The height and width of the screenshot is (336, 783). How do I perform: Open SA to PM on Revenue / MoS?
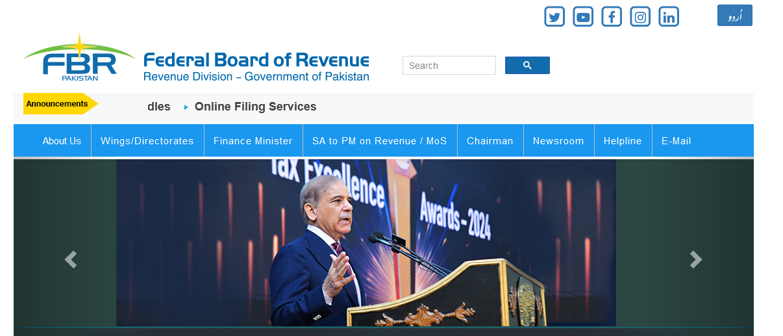point(379,141)
